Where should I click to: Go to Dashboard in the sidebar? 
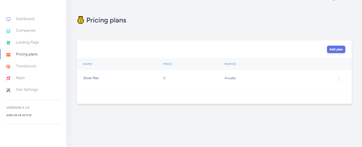coord(25,19)
